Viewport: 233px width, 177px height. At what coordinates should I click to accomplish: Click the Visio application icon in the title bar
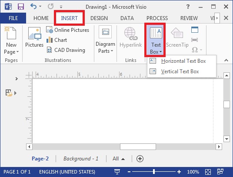[8, 7]
